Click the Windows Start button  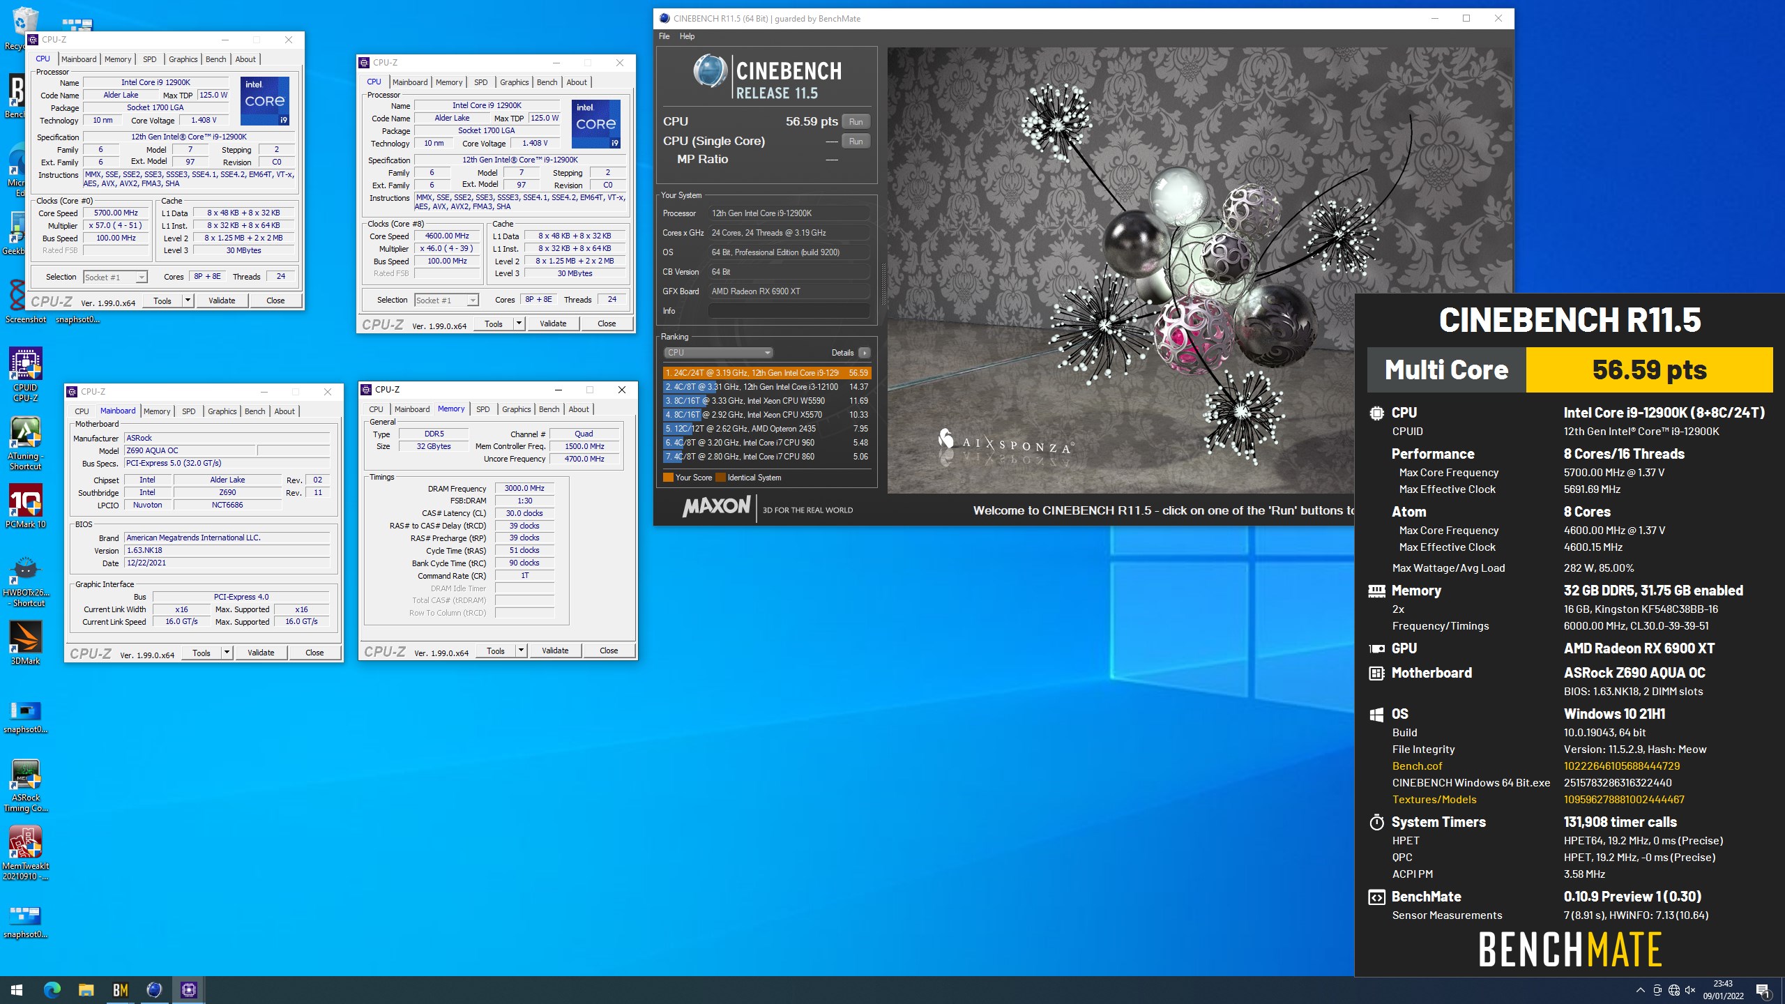17,989
